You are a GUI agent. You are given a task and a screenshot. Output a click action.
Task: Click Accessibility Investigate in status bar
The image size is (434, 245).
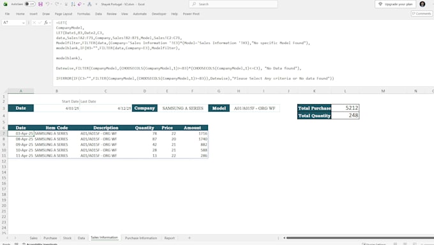tap(40, 244)
